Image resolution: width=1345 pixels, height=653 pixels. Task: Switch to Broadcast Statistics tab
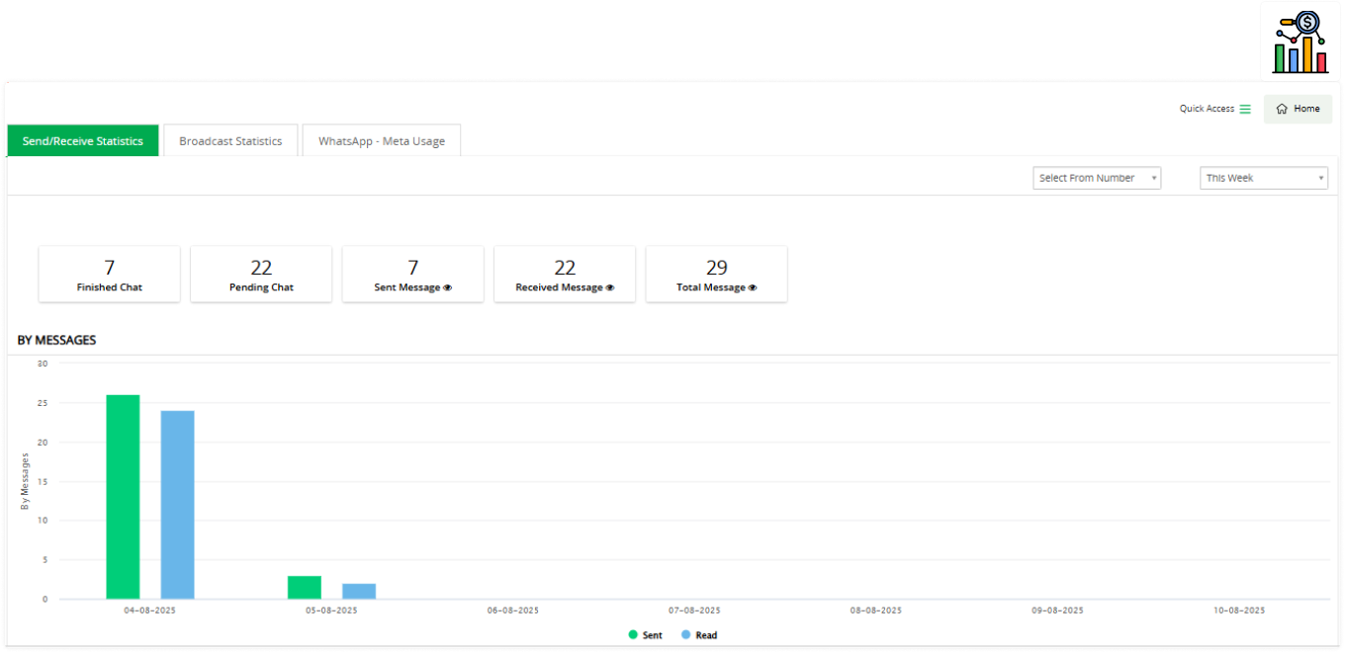click(x=230, y=140)
